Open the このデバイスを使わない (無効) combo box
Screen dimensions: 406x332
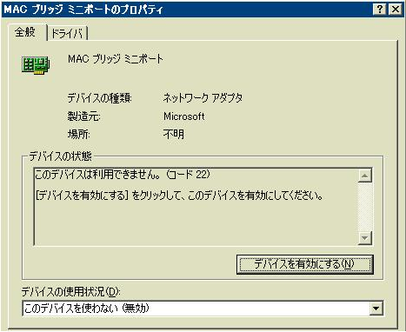(x=203, y=309)
